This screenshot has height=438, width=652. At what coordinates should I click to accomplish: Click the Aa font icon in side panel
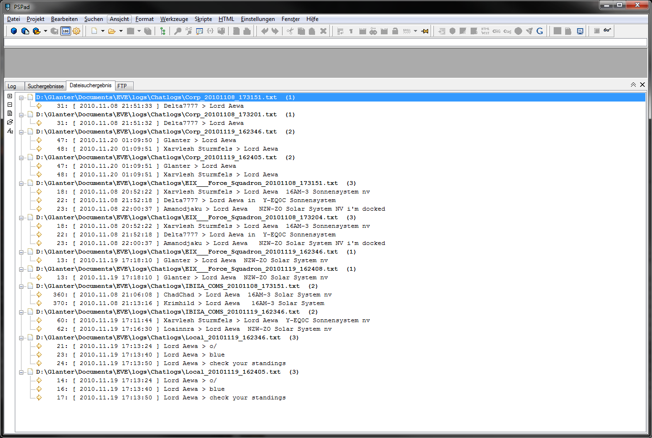[10, 131]
